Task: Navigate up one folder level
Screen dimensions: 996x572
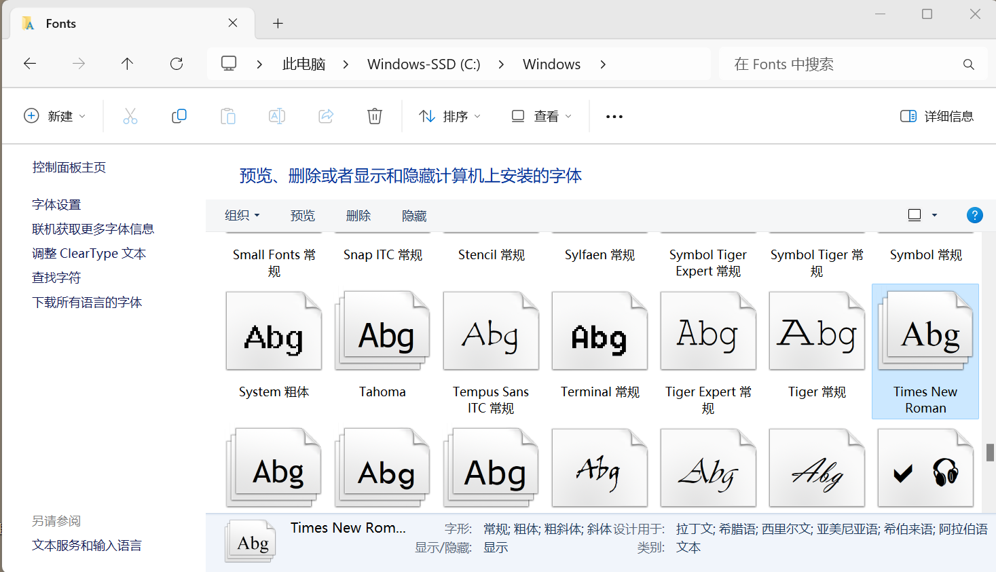Action: 127,64
